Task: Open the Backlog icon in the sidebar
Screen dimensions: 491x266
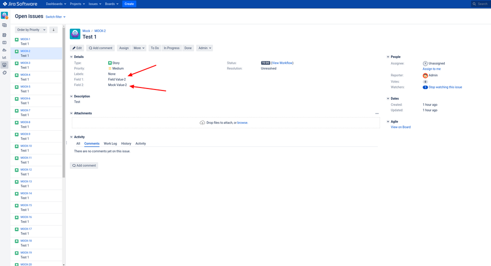Action: pyautogui.click(x=4, y=35)
